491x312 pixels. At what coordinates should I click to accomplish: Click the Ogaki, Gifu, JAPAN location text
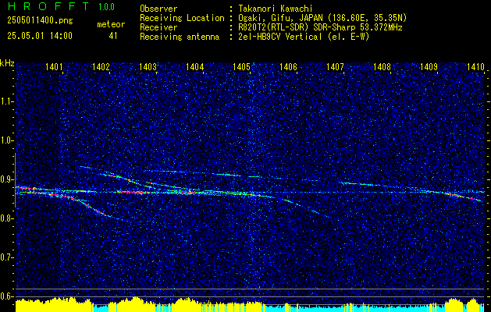pos(322,18)
